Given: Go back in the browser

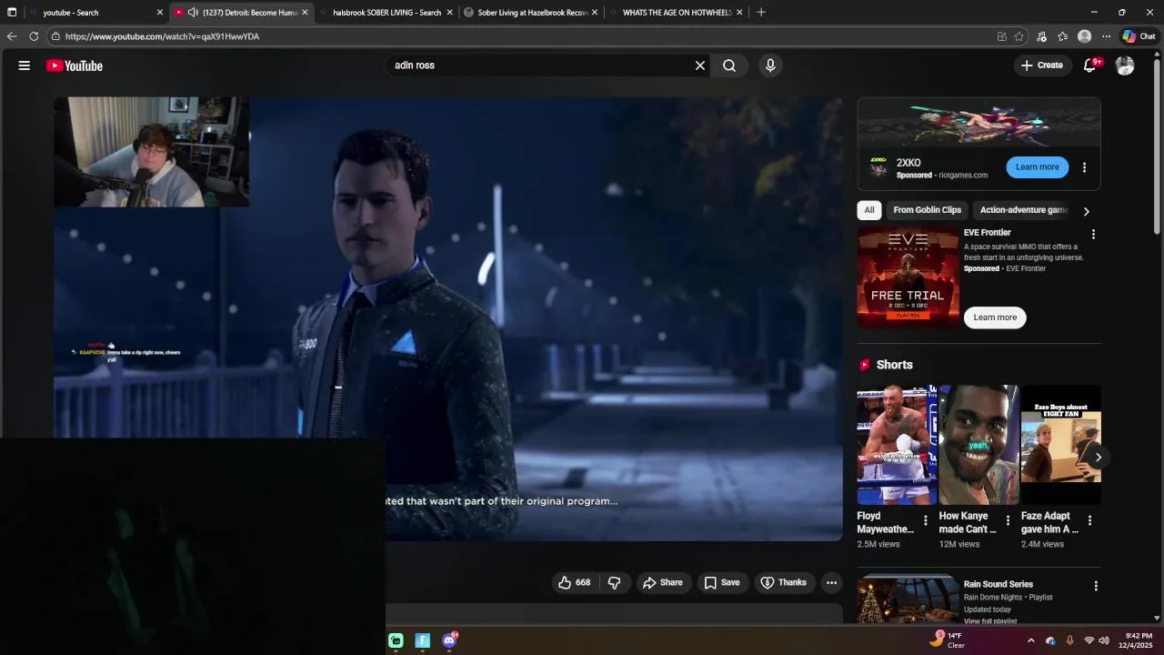Looking at the screenshot, I should coord(12,36).
